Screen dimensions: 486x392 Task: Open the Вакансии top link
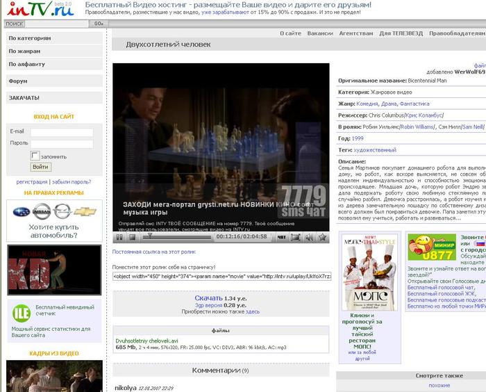(x=320, y=33)
